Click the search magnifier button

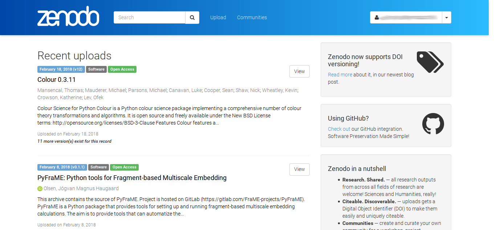click(x=192, y=17)
